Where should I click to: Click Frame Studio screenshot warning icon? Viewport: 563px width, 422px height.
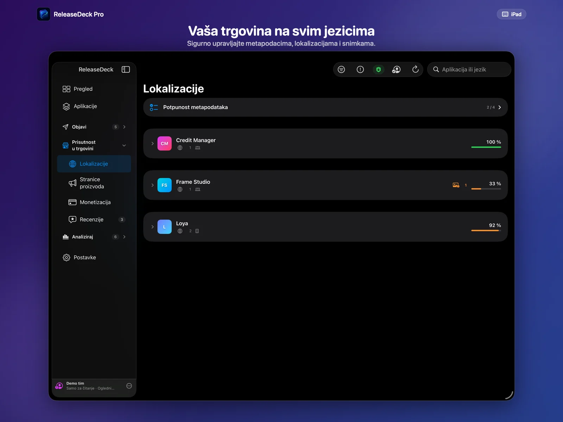(x=456, y=185)
